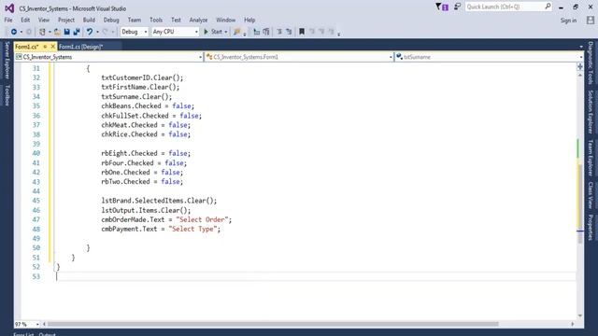
Task: Toggle a bookmark with the Bookmark icon
Action: click(302, 32)
